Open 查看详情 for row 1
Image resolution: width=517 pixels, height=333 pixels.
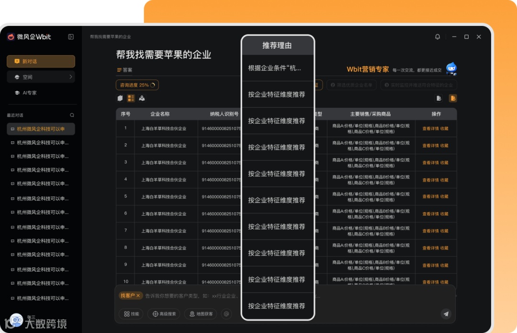coord(430,129)
